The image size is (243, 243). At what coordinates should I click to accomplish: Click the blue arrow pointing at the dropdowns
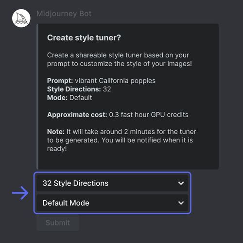(x=20, y=193)
